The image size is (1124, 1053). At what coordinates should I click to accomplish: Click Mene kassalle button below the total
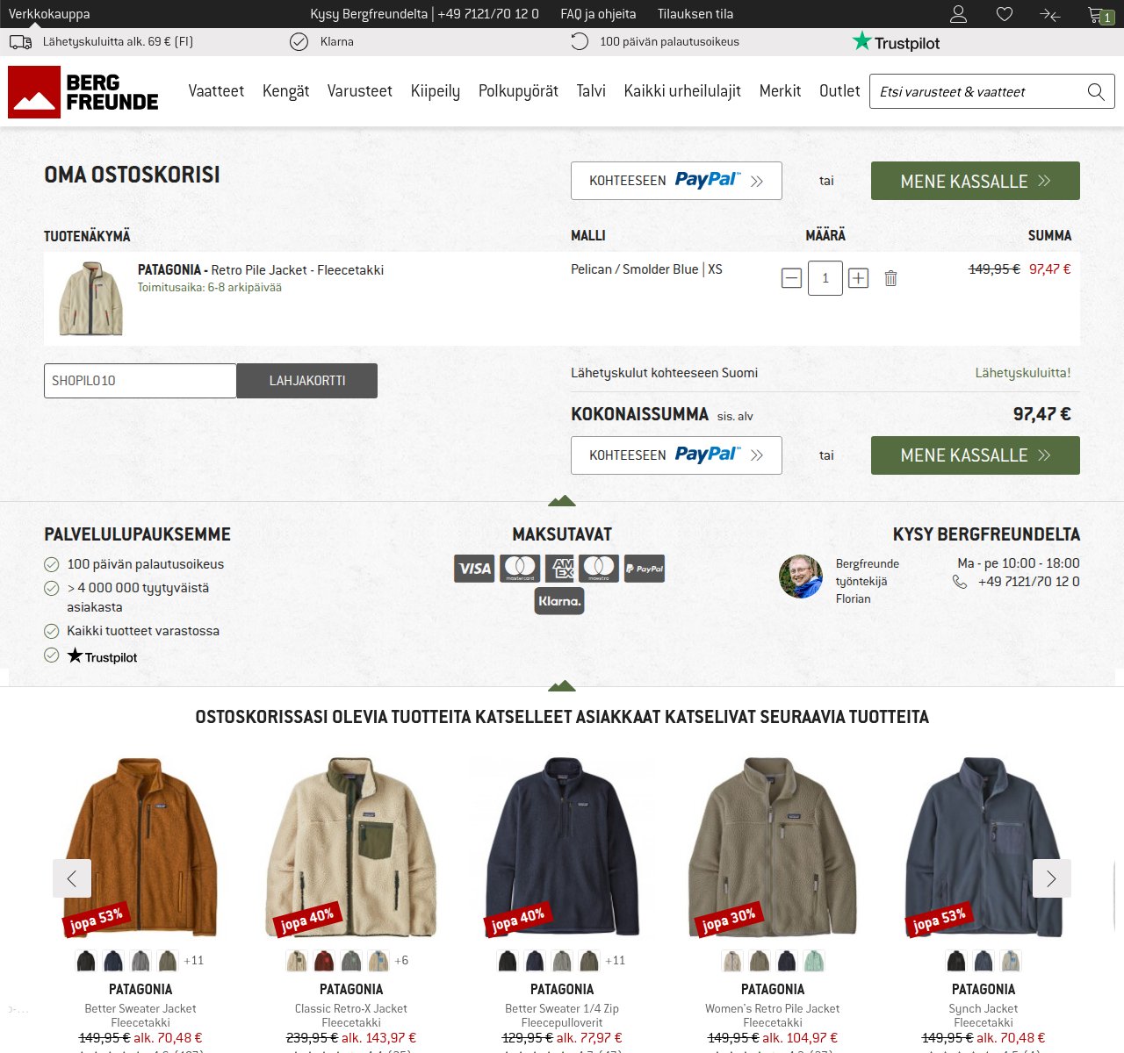976,455
